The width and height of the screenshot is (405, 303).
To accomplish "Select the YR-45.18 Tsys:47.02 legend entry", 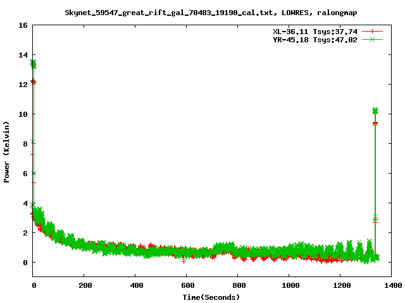I will coord(315,40).
